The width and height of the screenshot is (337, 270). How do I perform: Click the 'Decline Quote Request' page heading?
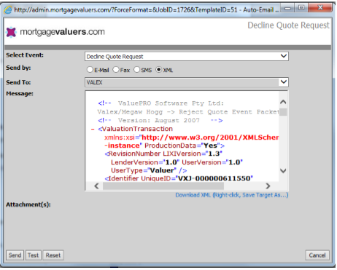tap(288, 25)
